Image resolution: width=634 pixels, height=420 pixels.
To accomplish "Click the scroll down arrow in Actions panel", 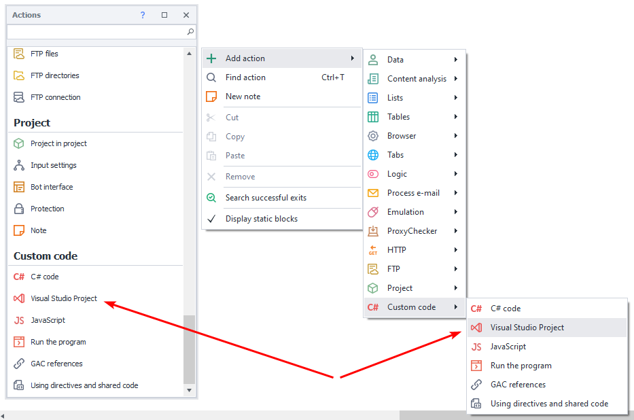I will click(x=189, y=391).
